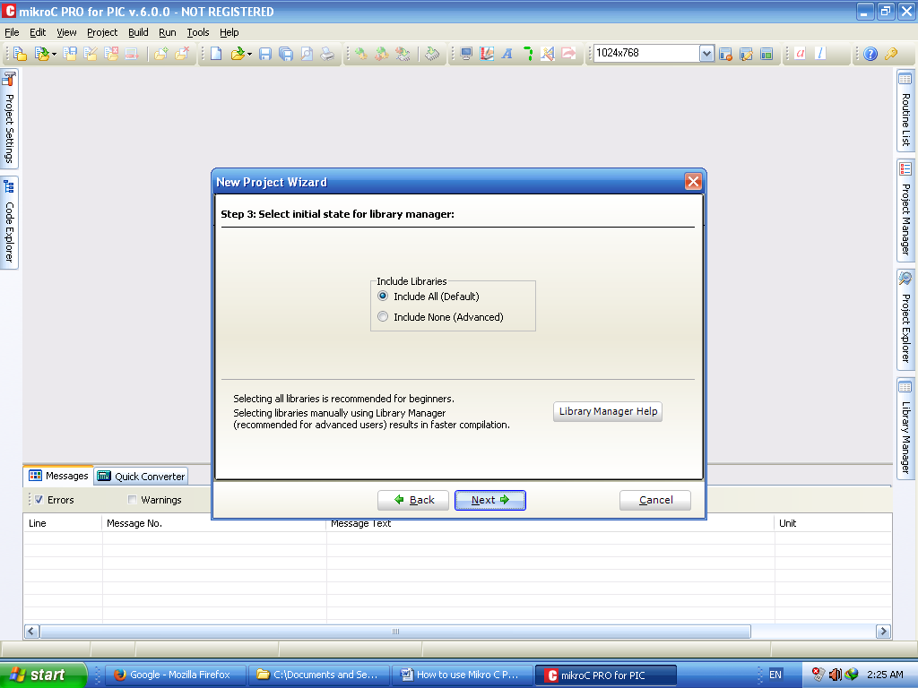
Task: Switch to the Messages tab
Action: [x=58, y=476]
